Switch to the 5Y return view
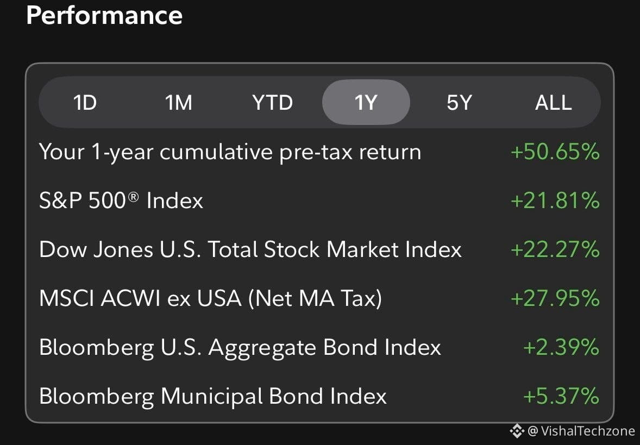The width and height of the screenshot is (640, 445). pos(460,103)
